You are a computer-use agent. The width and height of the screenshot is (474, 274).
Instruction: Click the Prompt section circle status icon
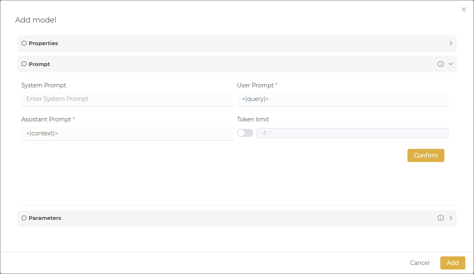click(x=24, y=64)
